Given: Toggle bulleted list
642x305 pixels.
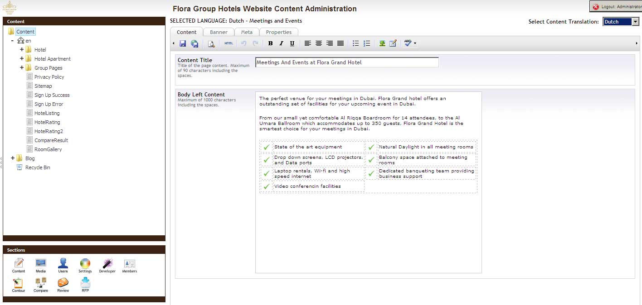Looking at the screenshot, I should click(x=356, y=43).
